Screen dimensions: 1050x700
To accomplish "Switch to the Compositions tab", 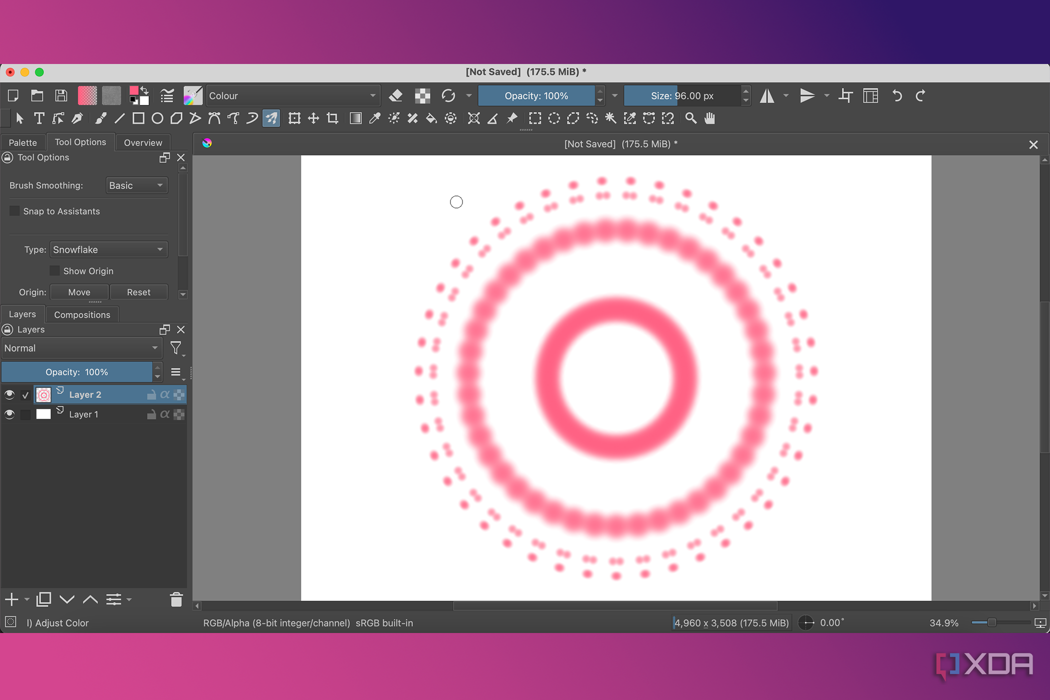I will click(82, 314).
